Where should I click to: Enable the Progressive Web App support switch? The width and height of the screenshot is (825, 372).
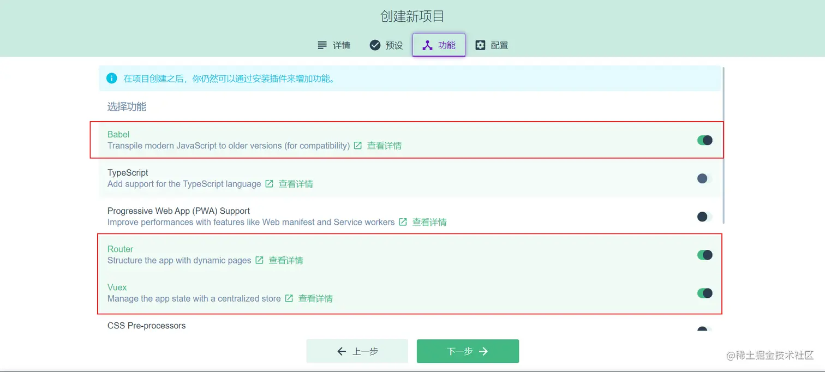pos(705,217)
